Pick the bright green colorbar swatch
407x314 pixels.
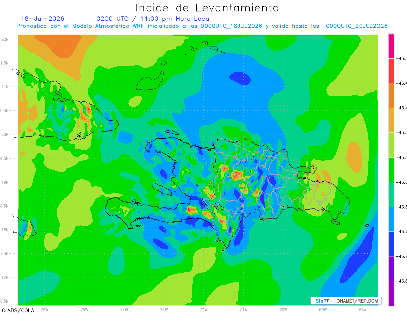click(391, 169)
